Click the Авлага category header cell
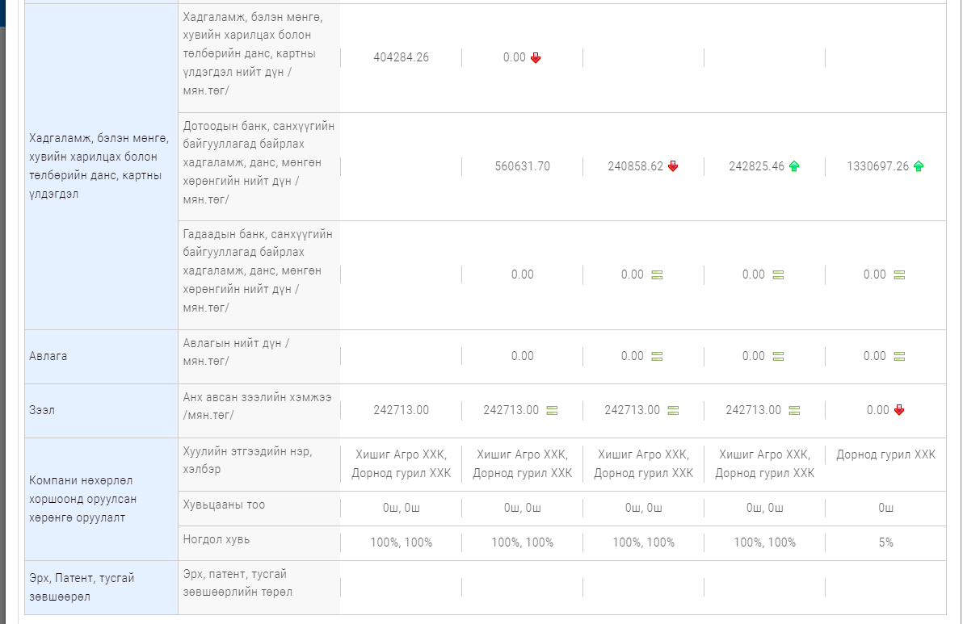 (48, 356)
